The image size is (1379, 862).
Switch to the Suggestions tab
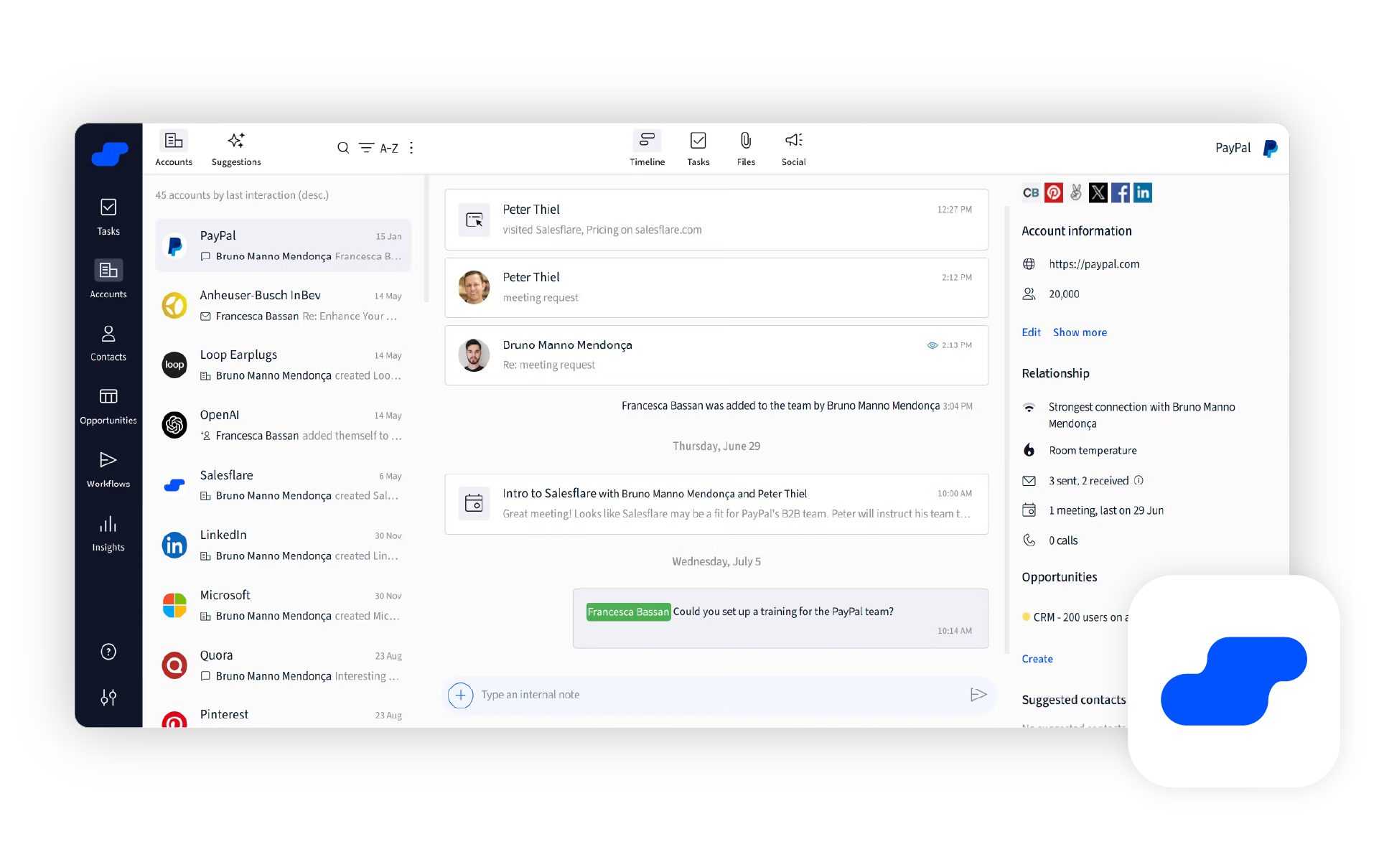[x=236, y=149]
